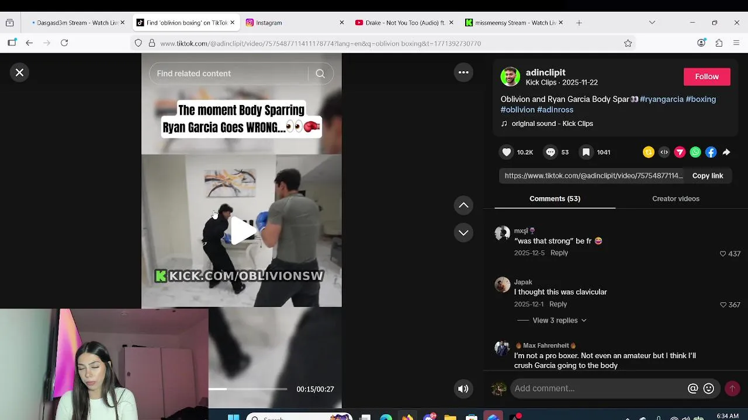Open a new browser tab
748x420 pixels.
tap(579, 23)
